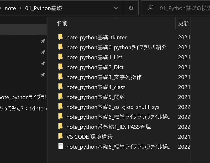Click the document icon of the 標準ライブラリ file
The width and height of the screenshot is (210, 163).
[x=60, y=146]
